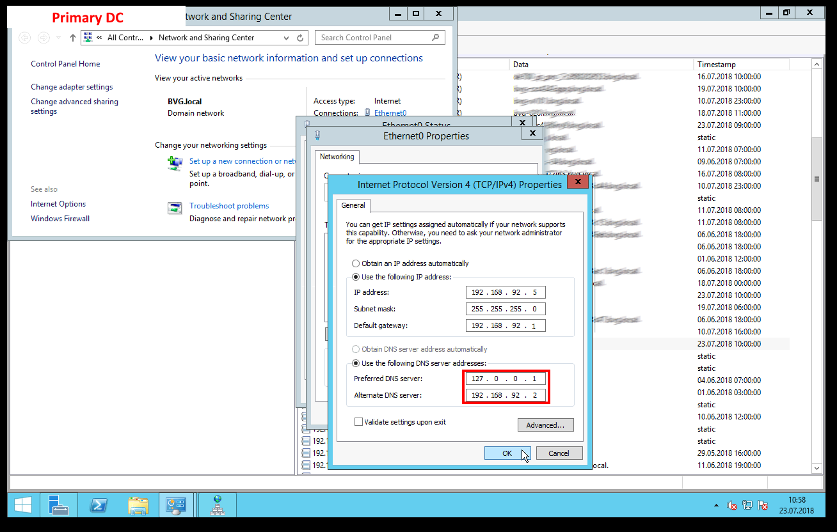This screenshot has height=532, width=837.
Task: Click the icon beside Troubleshoot problems
Action: (175, 208)
